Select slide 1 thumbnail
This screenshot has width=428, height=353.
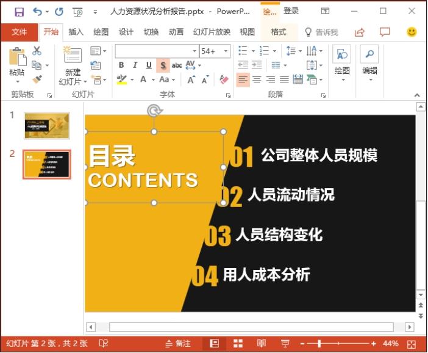click(46, 125)
